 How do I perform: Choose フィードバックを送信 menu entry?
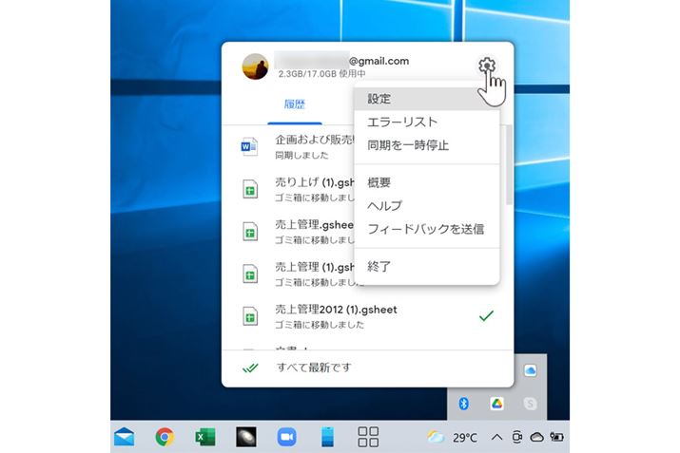pyautogui.click(x=425, y=229)
